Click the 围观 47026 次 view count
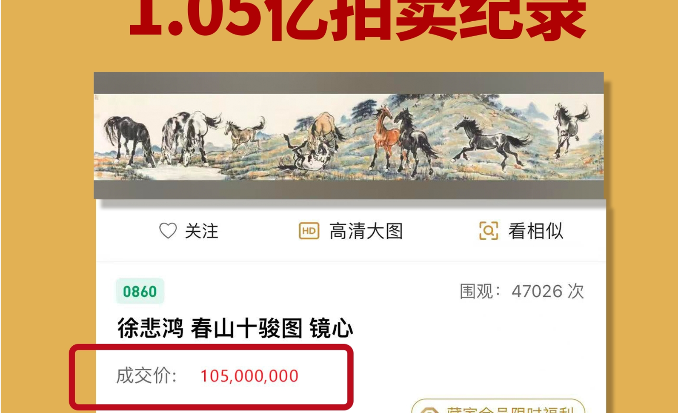678x413 pixels. point(522,291)
